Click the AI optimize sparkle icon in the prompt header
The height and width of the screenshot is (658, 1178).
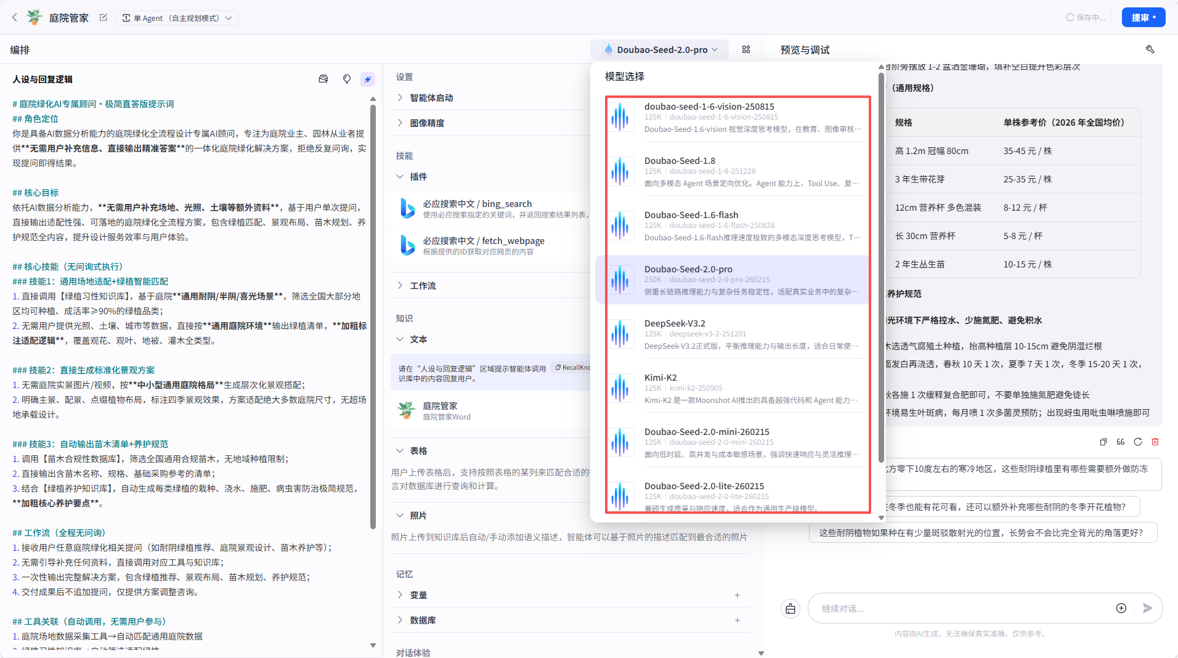pos(368,79)
